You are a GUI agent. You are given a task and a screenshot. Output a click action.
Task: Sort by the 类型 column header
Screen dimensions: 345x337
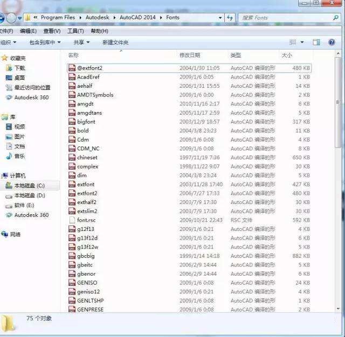tap(236, 55)
